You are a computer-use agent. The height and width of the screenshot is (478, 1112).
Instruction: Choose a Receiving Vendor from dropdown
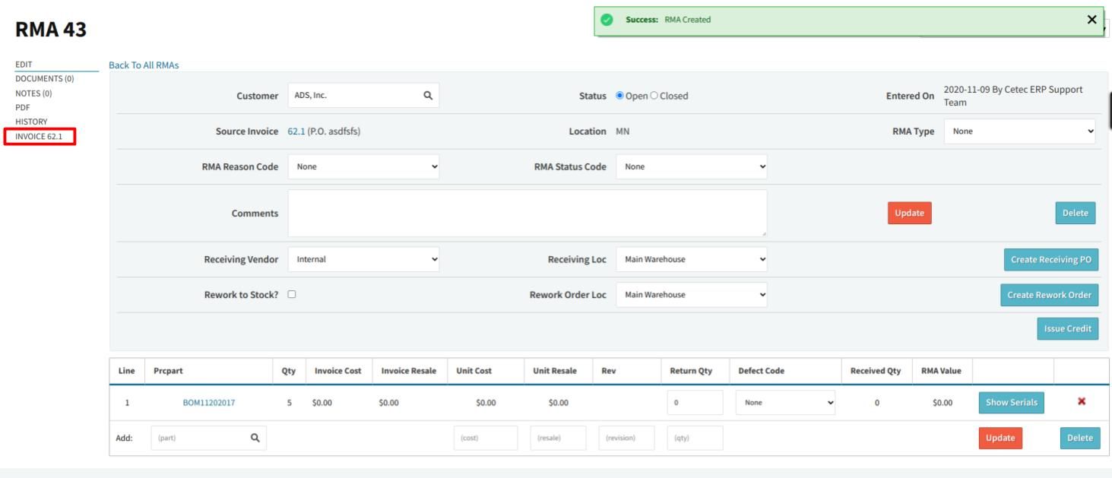point(363,259)
